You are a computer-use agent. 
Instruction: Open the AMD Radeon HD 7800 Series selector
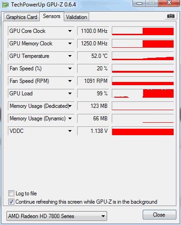(57, 216)
